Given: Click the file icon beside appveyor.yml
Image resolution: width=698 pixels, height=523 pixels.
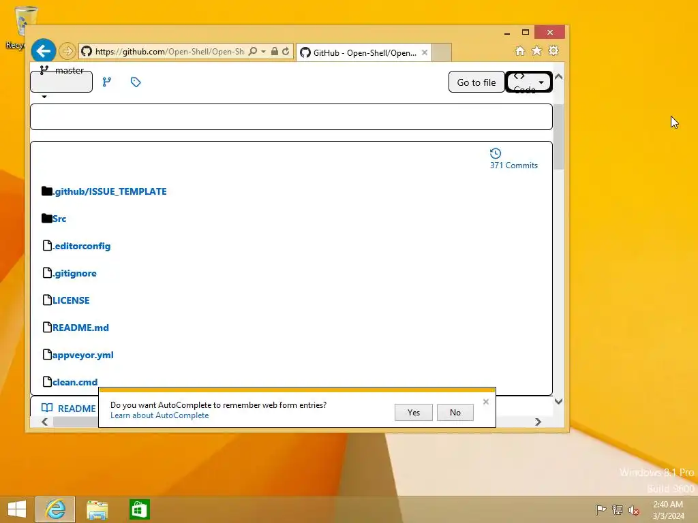Looking at the screenshot, I should 47,354.
